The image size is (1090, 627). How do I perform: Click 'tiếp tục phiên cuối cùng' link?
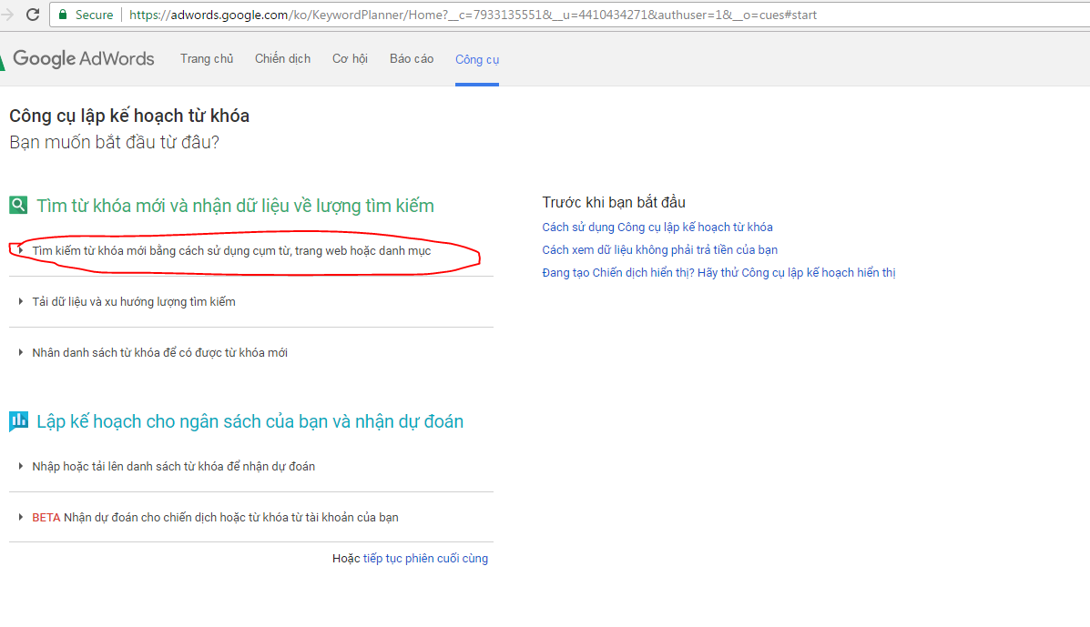point(425,558)
